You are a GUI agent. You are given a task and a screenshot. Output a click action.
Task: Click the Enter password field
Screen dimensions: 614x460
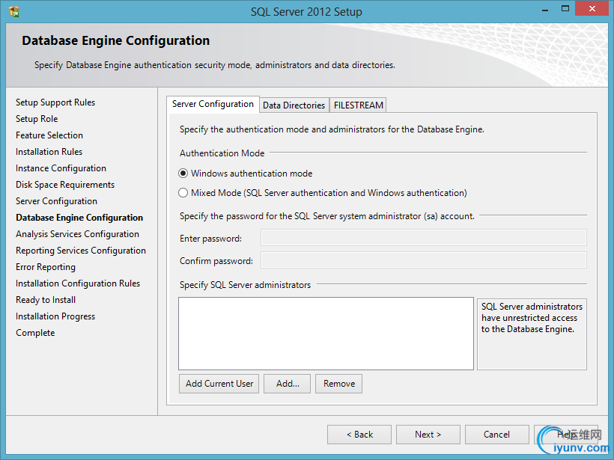(424, 238)
